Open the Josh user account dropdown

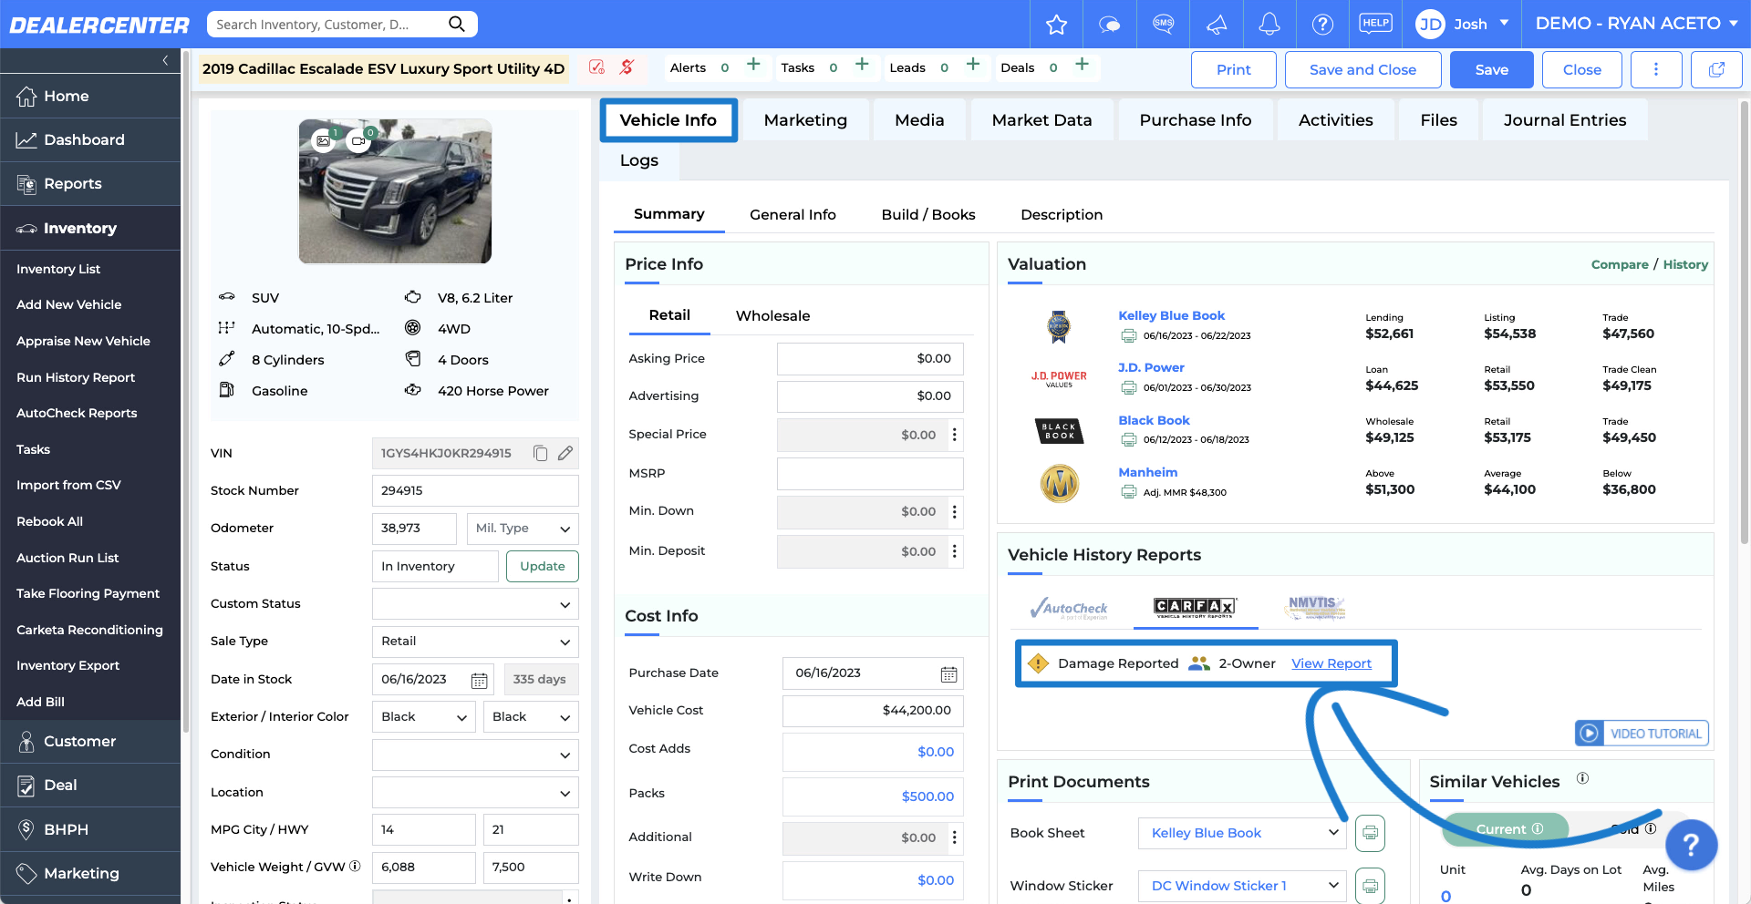1463,24
